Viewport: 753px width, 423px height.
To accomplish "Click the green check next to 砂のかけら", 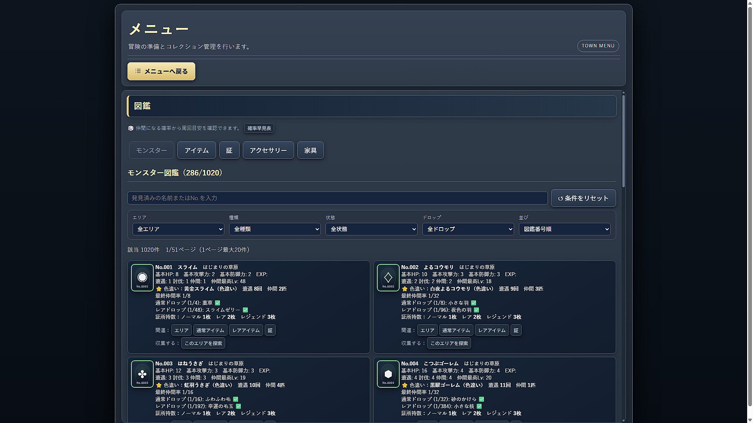I will tap(482, 399).
